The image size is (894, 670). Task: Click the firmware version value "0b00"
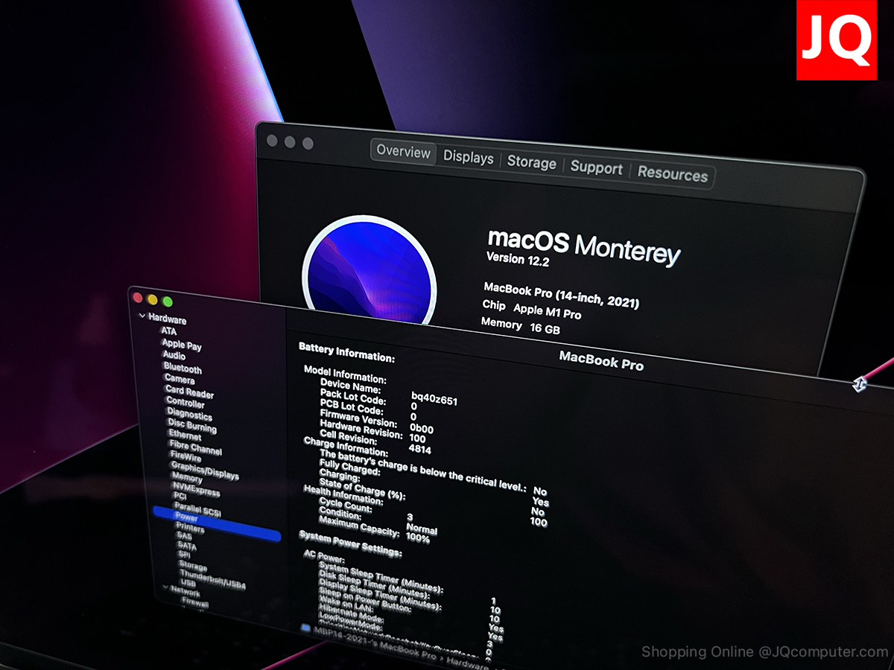pos(422,429)
